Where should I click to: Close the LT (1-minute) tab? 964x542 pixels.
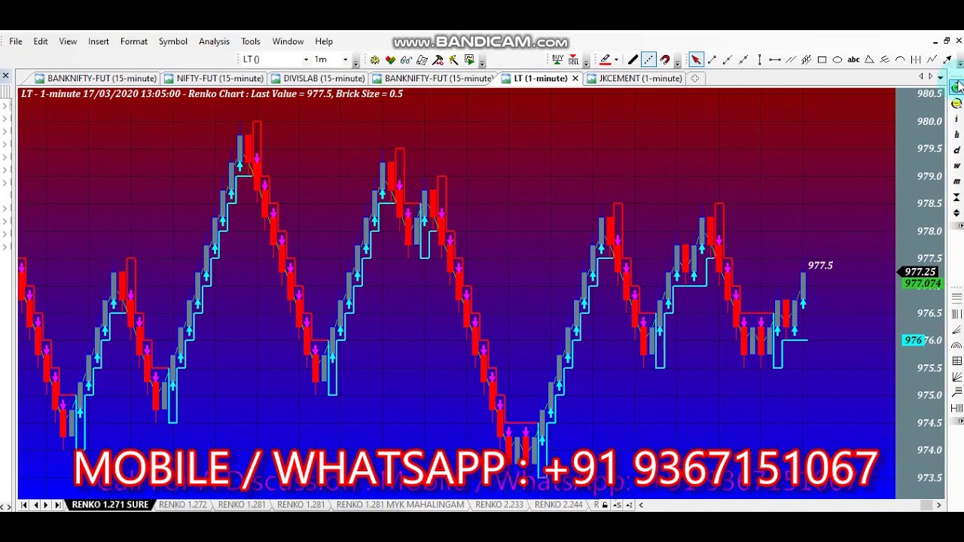coord(575,78)
